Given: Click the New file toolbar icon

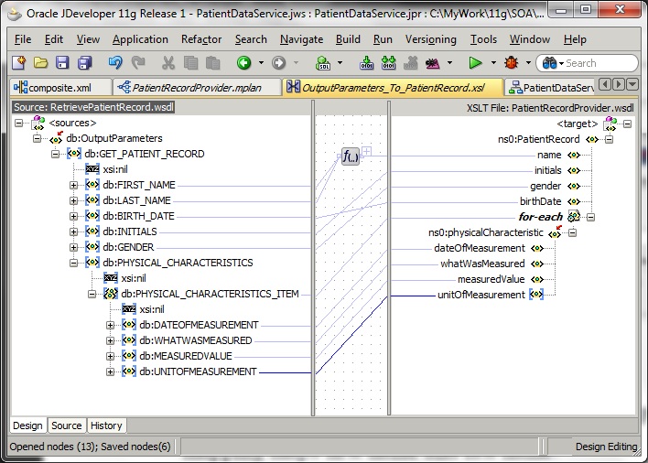Looking at the screenshot, I should [19, 63].
